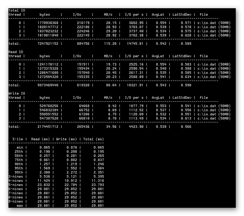The image size is (244, 216).
Task: Click the '99th' percentile row label
Action: point(19,173)
